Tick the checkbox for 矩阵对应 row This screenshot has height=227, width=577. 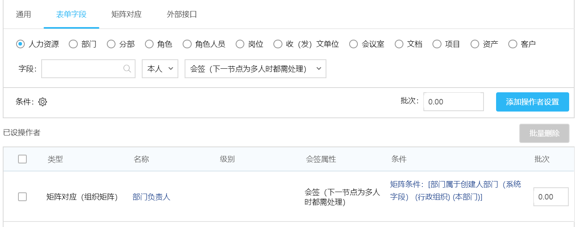(22, 197)
